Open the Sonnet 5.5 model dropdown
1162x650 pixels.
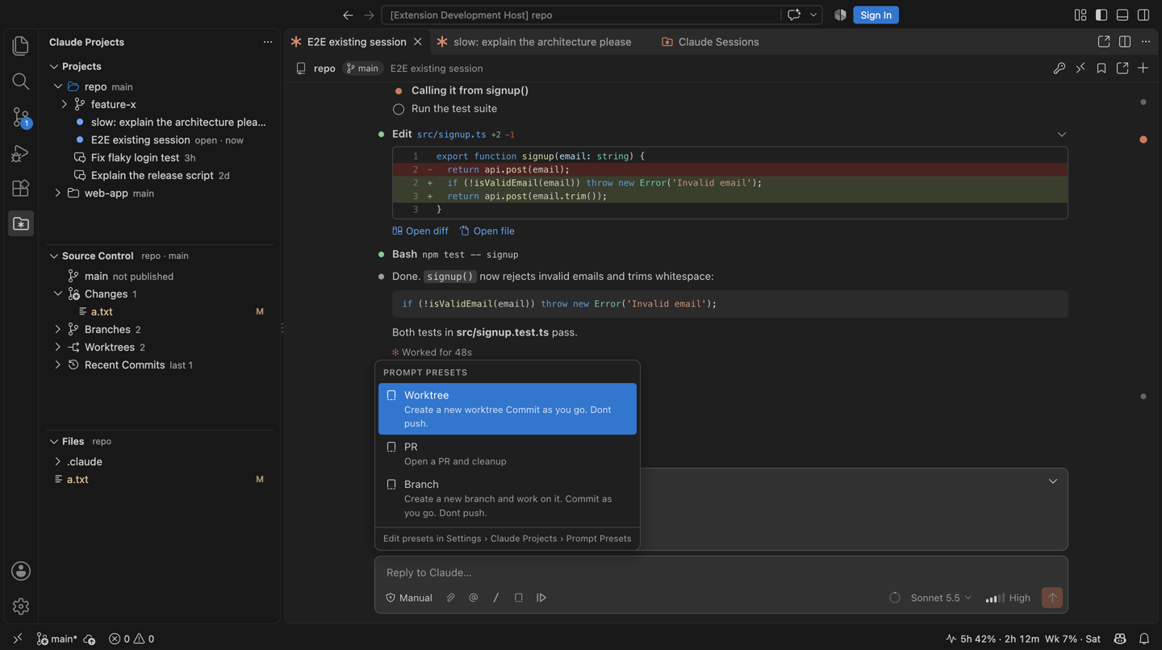point(941,598)
